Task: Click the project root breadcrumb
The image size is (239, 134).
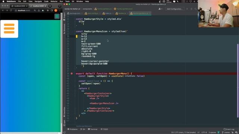Action: coord(72,9)
